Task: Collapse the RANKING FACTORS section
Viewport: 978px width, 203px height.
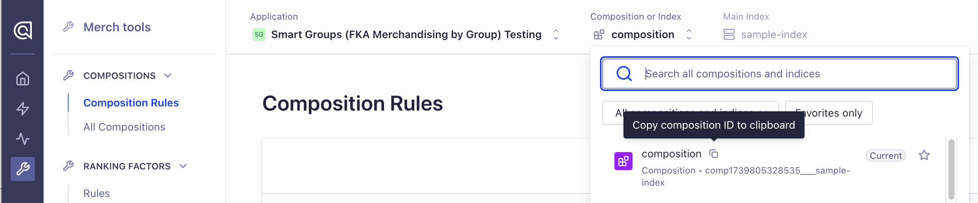Action: [183, 166]
